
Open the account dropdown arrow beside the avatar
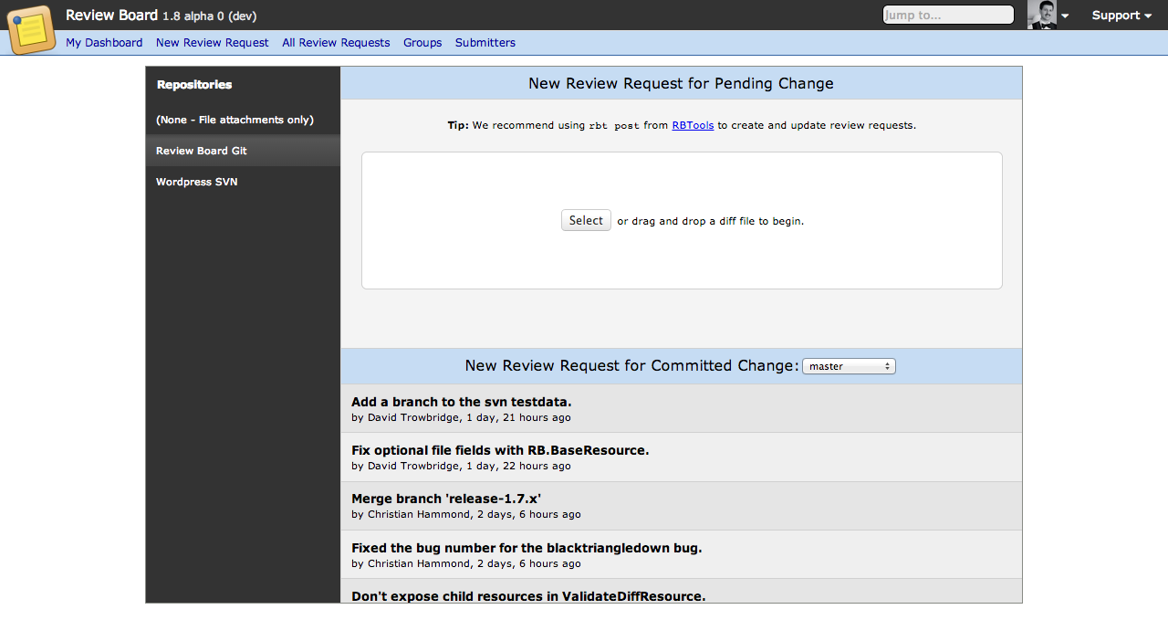click(1064, 16)
